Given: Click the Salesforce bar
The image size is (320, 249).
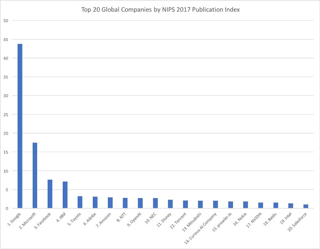Looking at the screenshot, I should pyautogui.click(x=306, y=206).
